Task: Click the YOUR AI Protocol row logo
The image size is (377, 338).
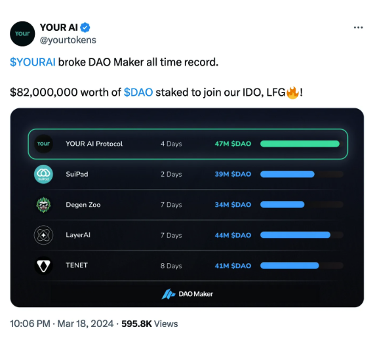Action: [x=43, y=144]
